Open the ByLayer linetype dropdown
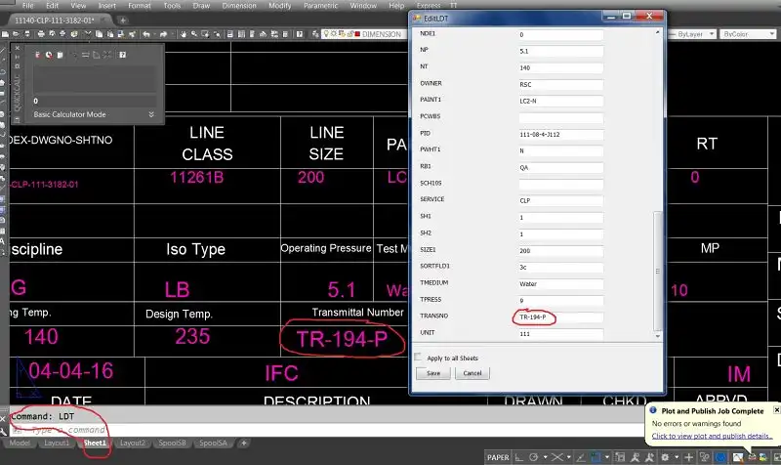The width and height of the screenshot is (781, 465). [712, 34]
